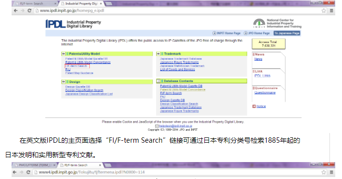
Task: Open Design Gazette DB under Design section
Action: click(x=78, y=87)
